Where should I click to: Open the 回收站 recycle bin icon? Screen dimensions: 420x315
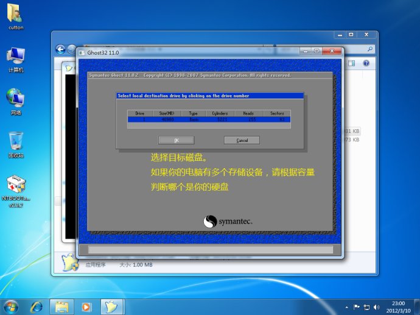[x=16, y=145]
